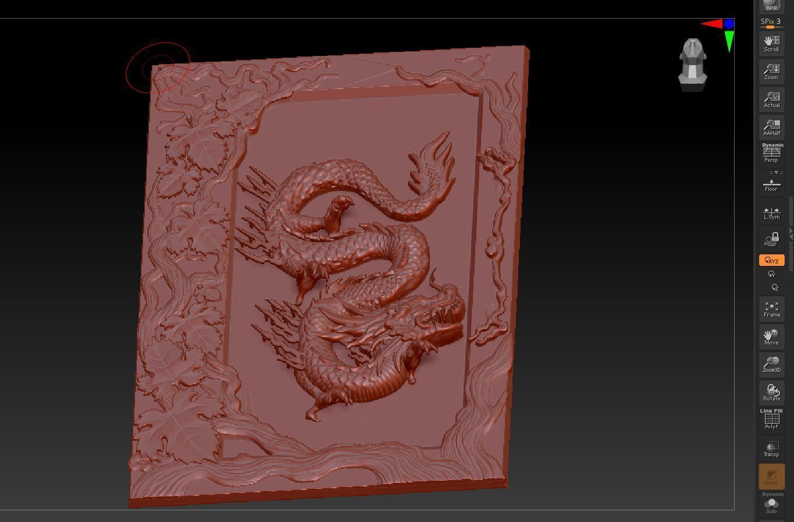
Task: Adjust the SPix 3 slider
Action: click(771, 23)
